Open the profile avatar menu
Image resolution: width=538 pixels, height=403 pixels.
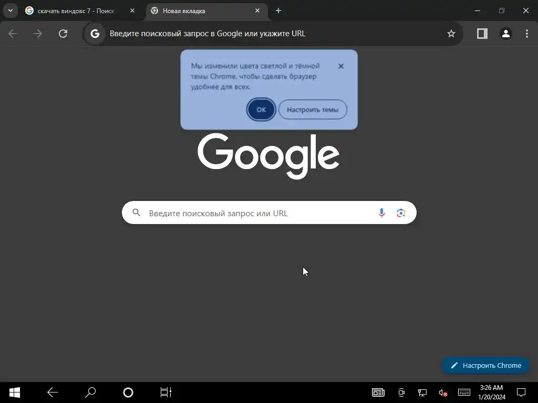pyautogui.click(x=506, y=34)
